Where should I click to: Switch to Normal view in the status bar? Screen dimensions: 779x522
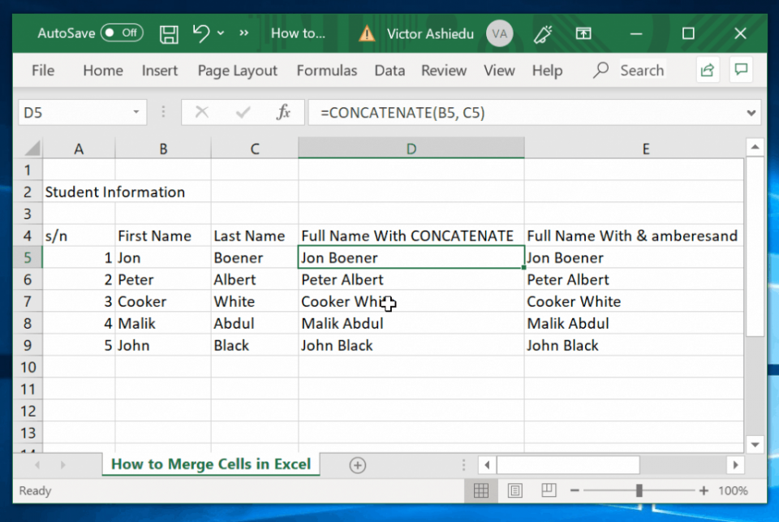coord(480,490)
